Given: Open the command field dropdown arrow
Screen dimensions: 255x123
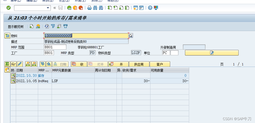Looking at the screenshot, I should point(48,8).
